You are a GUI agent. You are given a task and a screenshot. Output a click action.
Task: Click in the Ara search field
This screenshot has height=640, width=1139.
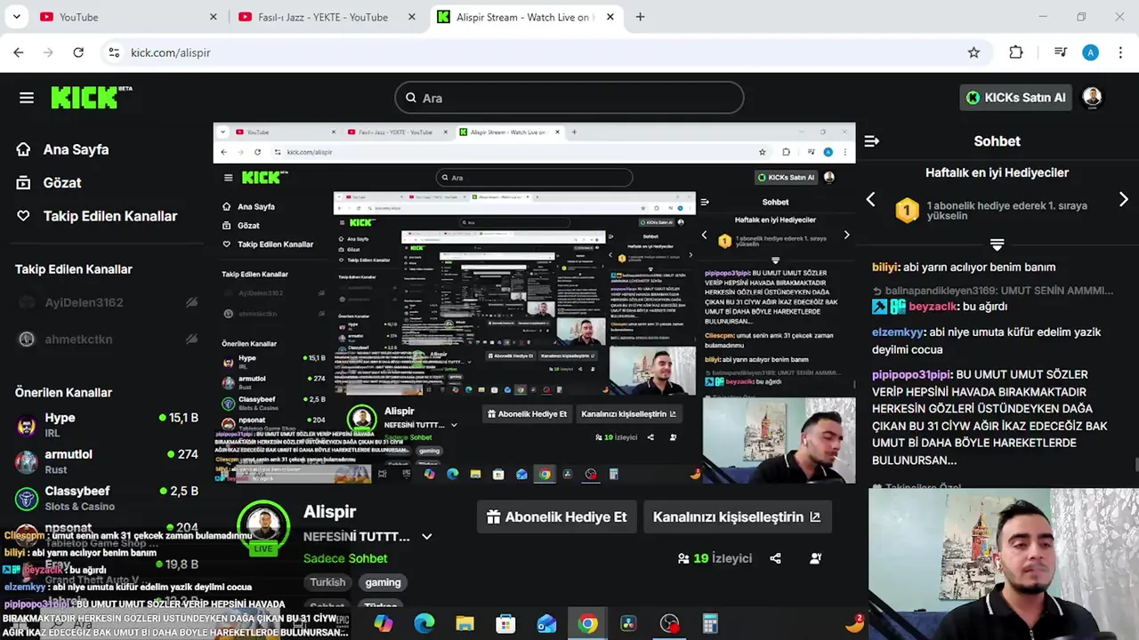tap(569, 98)
